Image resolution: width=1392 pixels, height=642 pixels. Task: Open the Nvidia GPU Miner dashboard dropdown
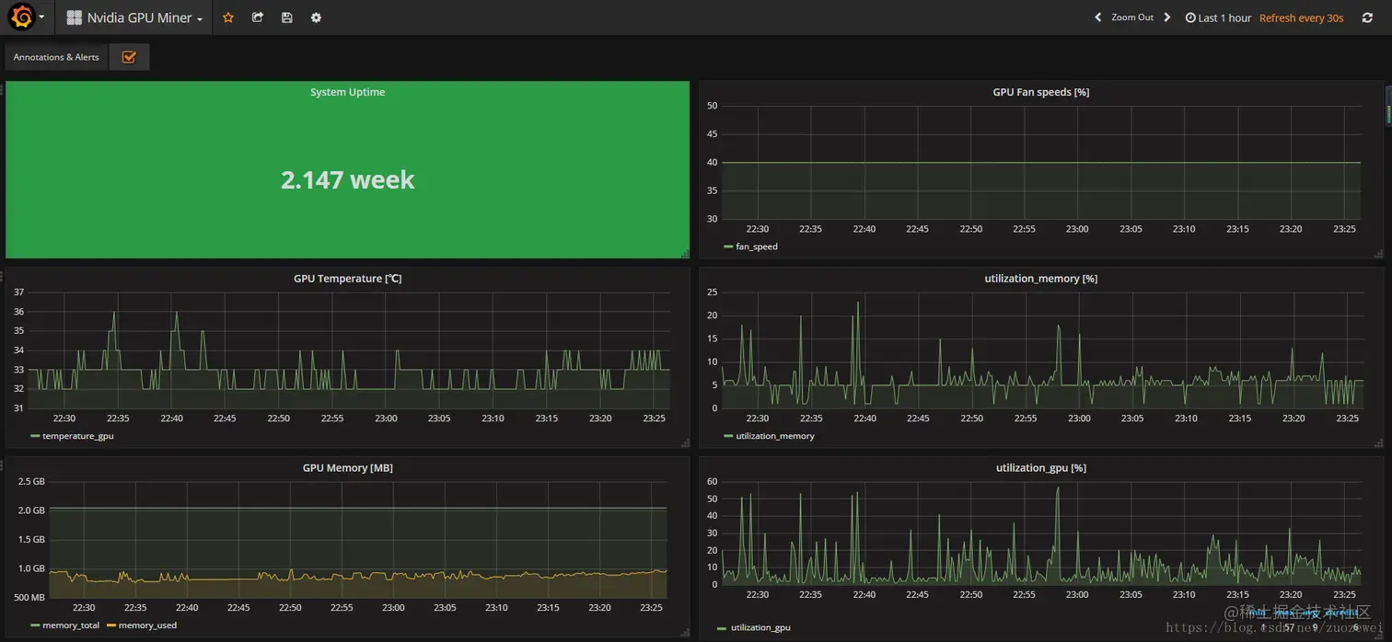tap(134, 17)
